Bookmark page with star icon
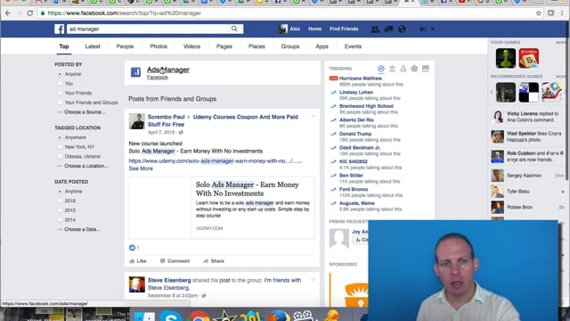Viewport: 570px width, 321px height. click(x=539, y=13)
